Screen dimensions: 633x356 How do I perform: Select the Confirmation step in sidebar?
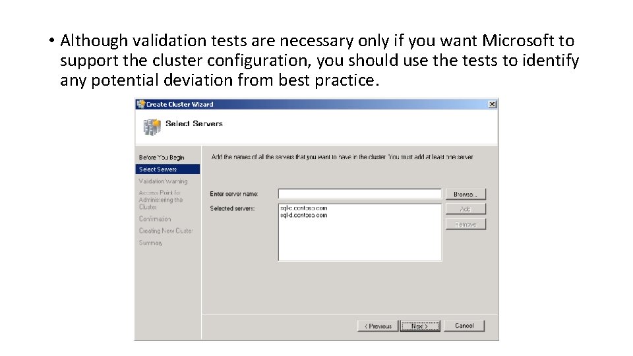click(x=155, y=219)
